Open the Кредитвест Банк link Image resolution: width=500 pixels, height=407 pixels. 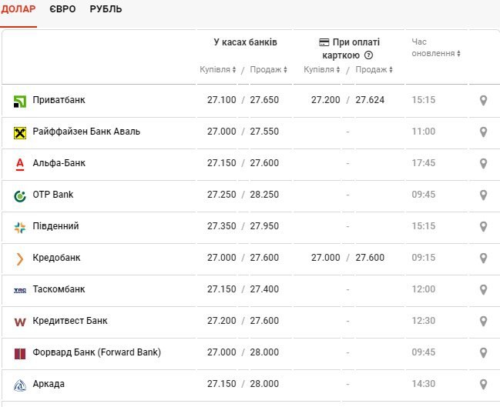coord(70,321)
